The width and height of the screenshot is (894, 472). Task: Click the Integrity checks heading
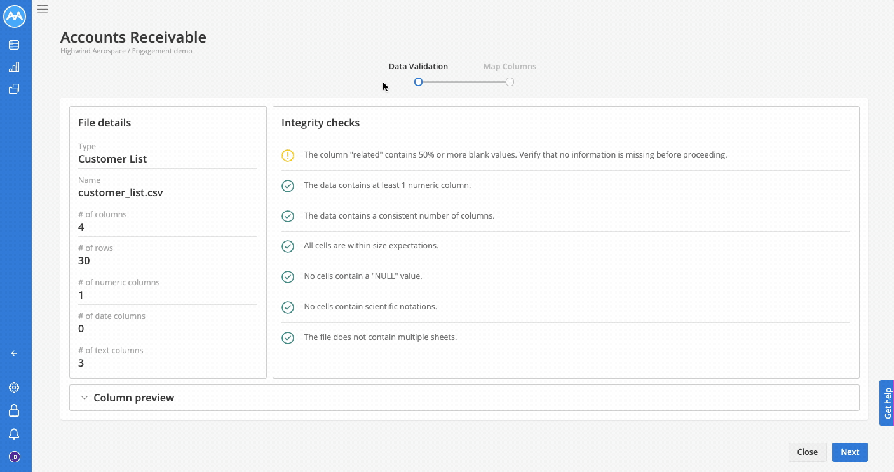tap(320, 123)
